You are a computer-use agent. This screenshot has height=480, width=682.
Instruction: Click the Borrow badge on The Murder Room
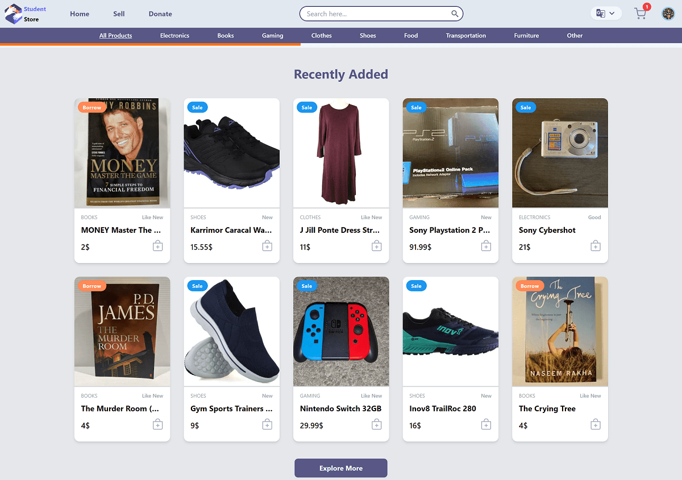(x=92, y=286)
